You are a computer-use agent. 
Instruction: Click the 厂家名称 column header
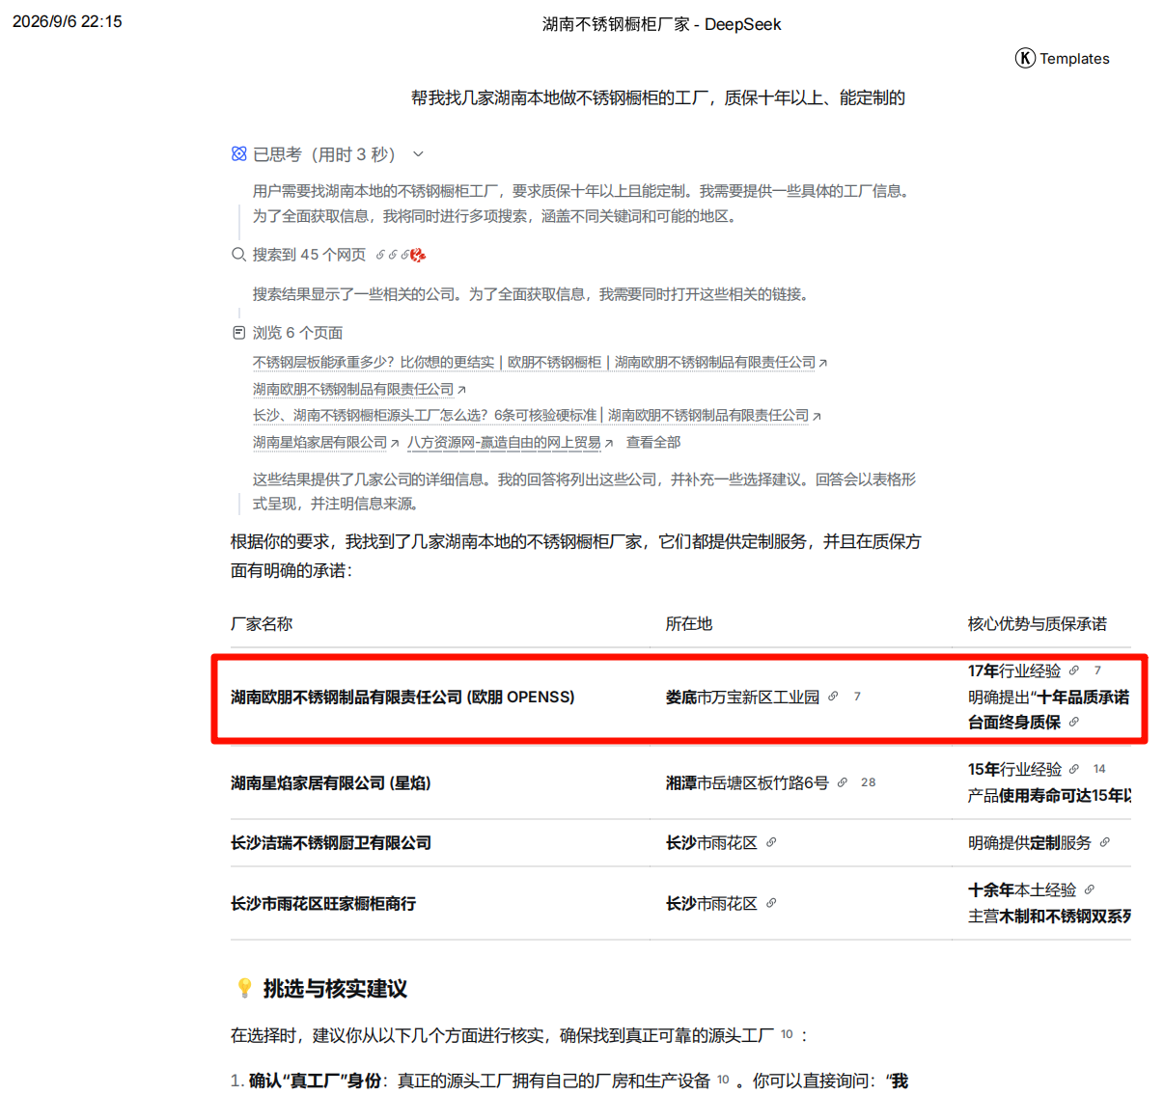pos(262,623)
